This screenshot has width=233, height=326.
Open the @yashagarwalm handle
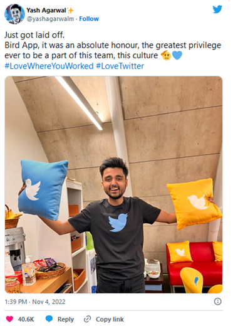click(x=50, y=19)
